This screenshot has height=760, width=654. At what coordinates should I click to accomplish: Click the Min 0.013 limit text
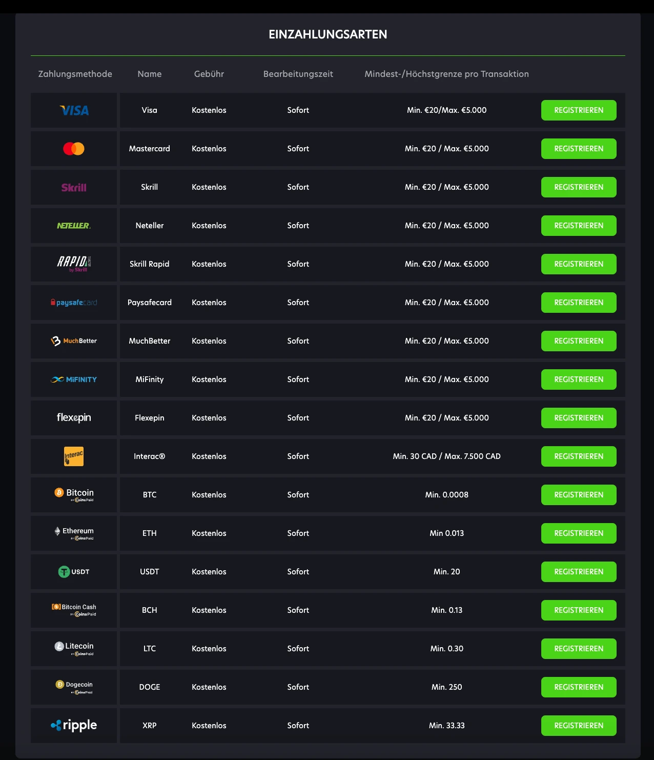coord(447,533)
